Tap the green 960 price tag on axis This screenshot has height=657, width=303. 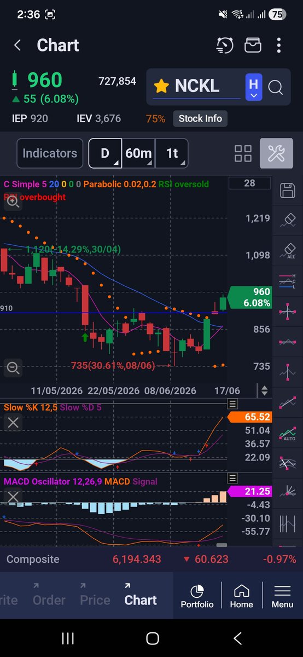[x=249, y=297]
